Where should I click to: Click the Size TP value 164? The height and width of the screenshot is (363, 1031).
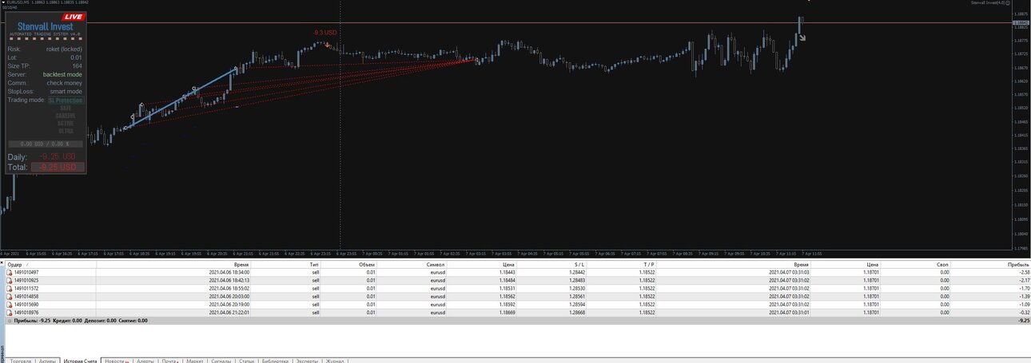pyautogui.click(x=78, y=65)
